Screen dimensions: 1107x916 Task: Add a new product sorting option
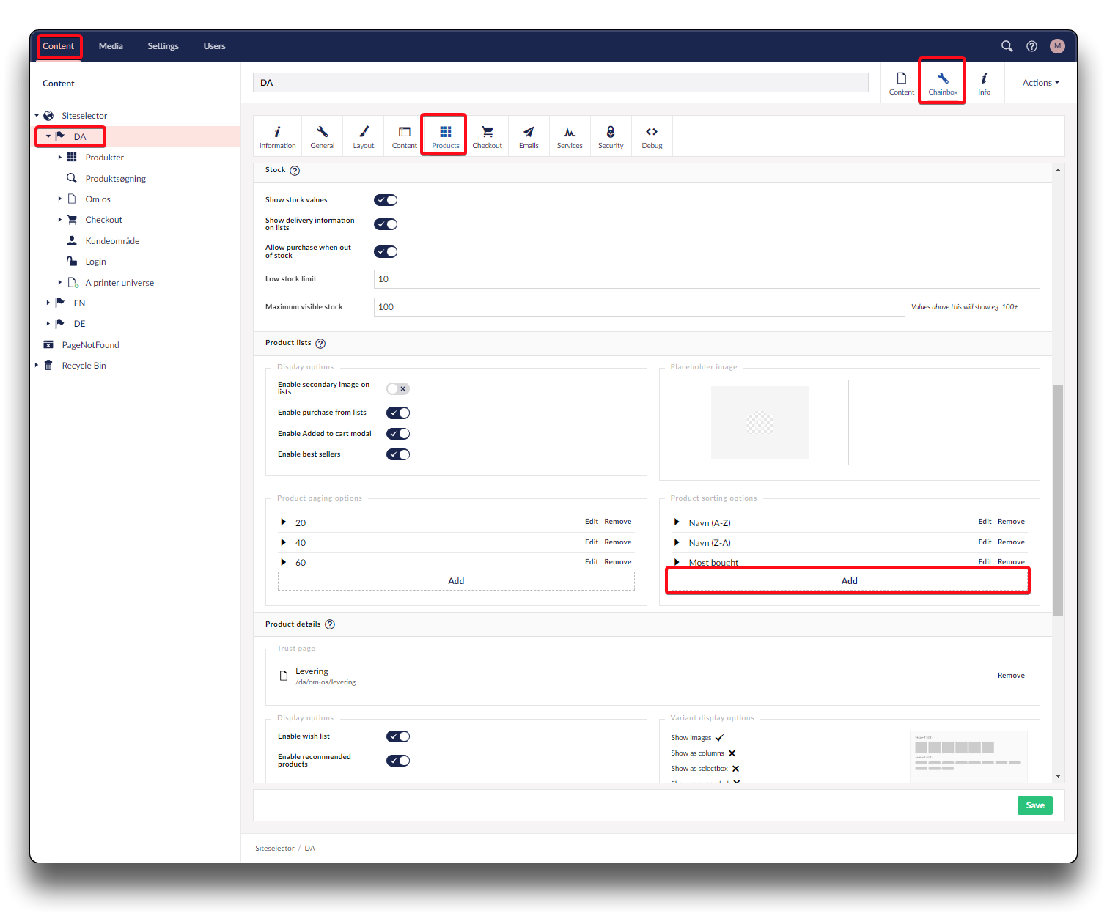[849, 581]
